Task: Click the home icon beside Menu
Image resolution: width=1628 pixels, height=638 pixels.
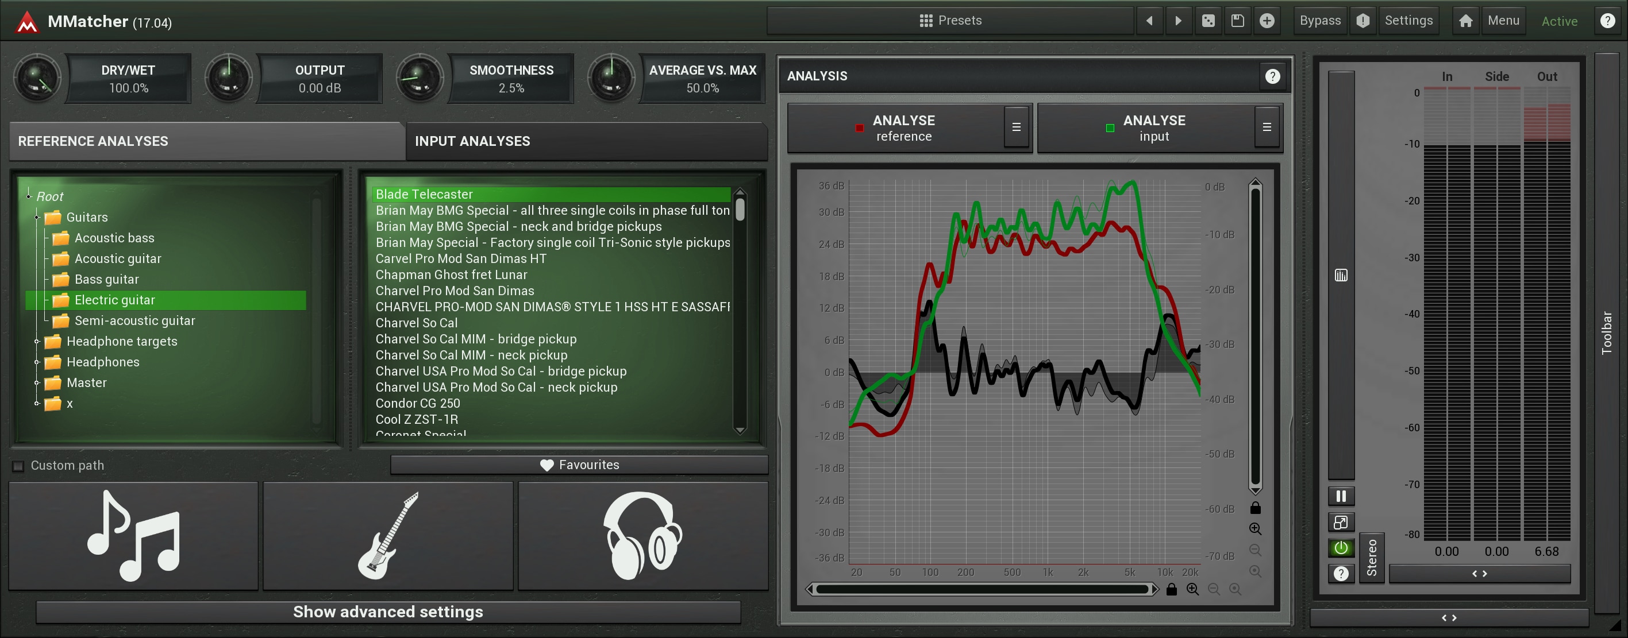Action: coord(1465,21)
